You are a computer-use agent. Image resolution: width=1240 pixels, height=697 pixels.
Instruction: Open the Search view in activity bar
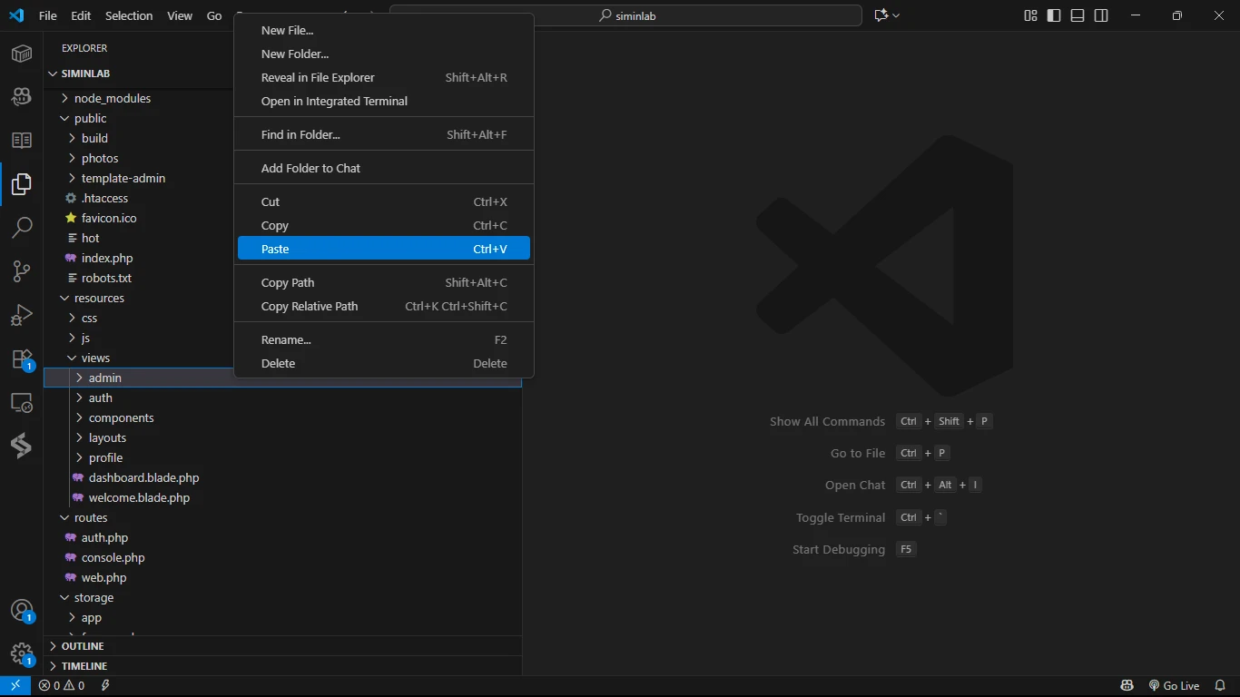coord(22,227)
